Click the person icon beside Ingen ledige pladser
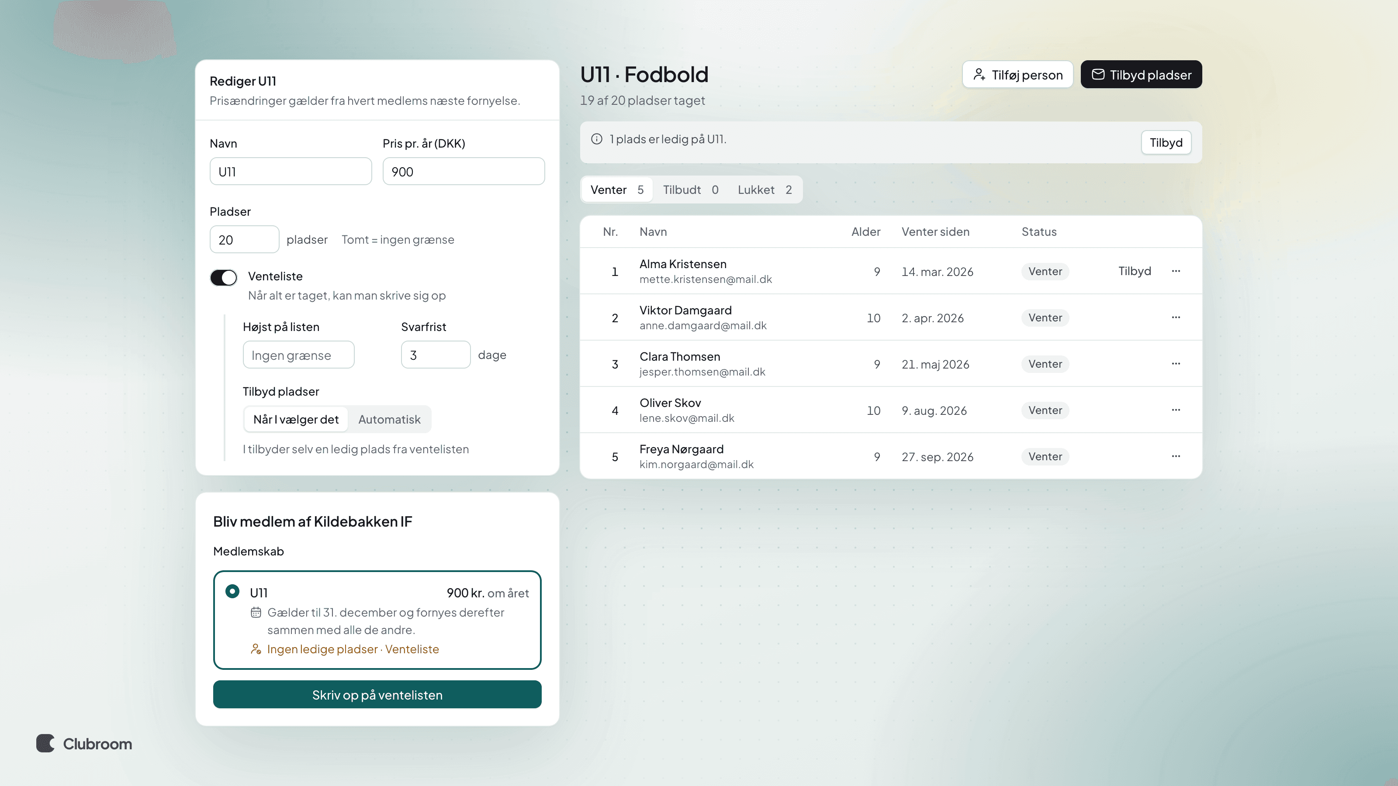The image size is (1398, 786). pyautogui.click(x=256, y=649)
